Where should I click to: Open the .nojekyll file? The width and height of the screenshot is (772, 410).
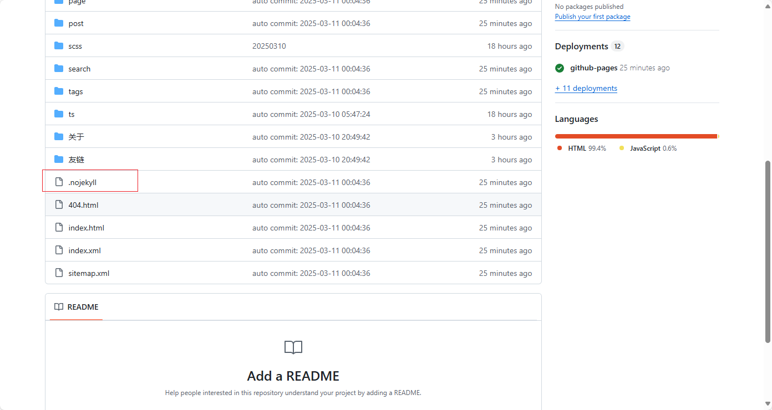pyautogui.click(x=83, y=182)
